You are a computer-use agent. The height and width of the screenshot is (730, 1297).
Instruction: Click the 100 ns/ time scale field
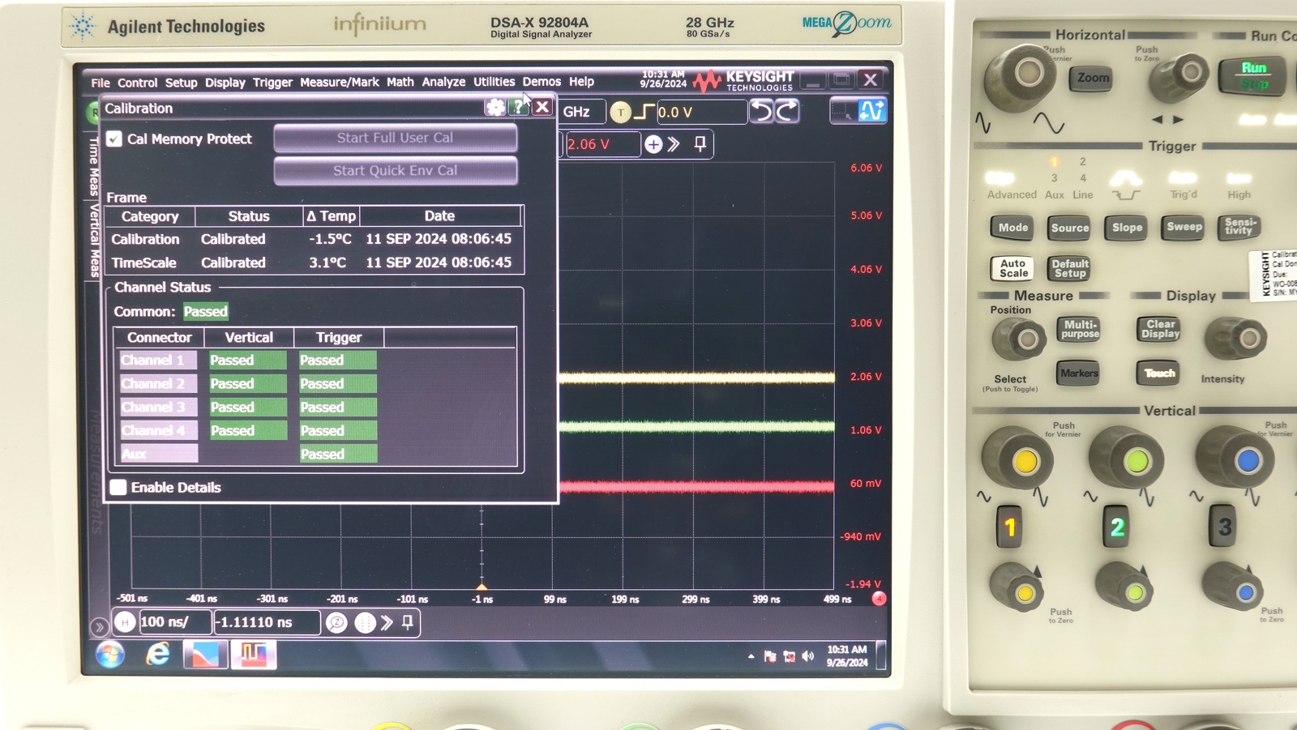click(174, 622)
